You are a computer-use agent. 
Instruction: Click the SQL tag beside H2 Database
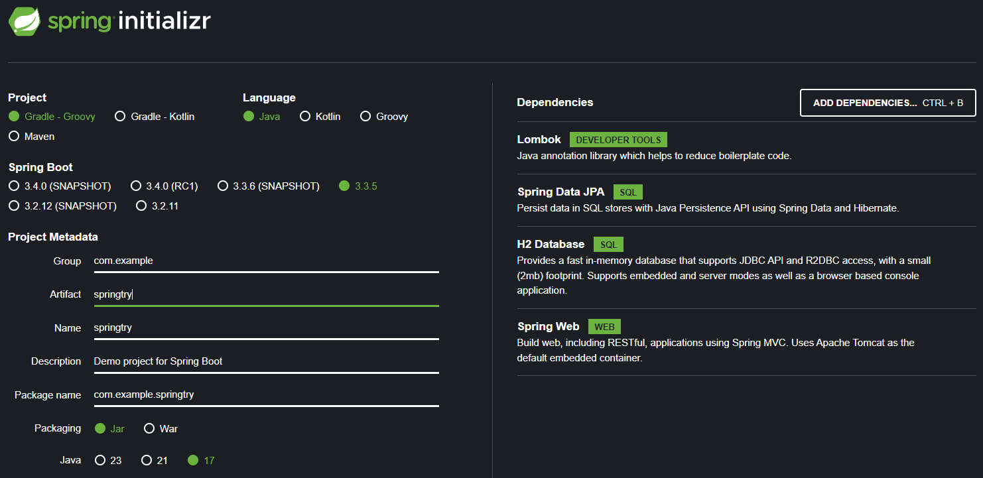tap(608, 245)
